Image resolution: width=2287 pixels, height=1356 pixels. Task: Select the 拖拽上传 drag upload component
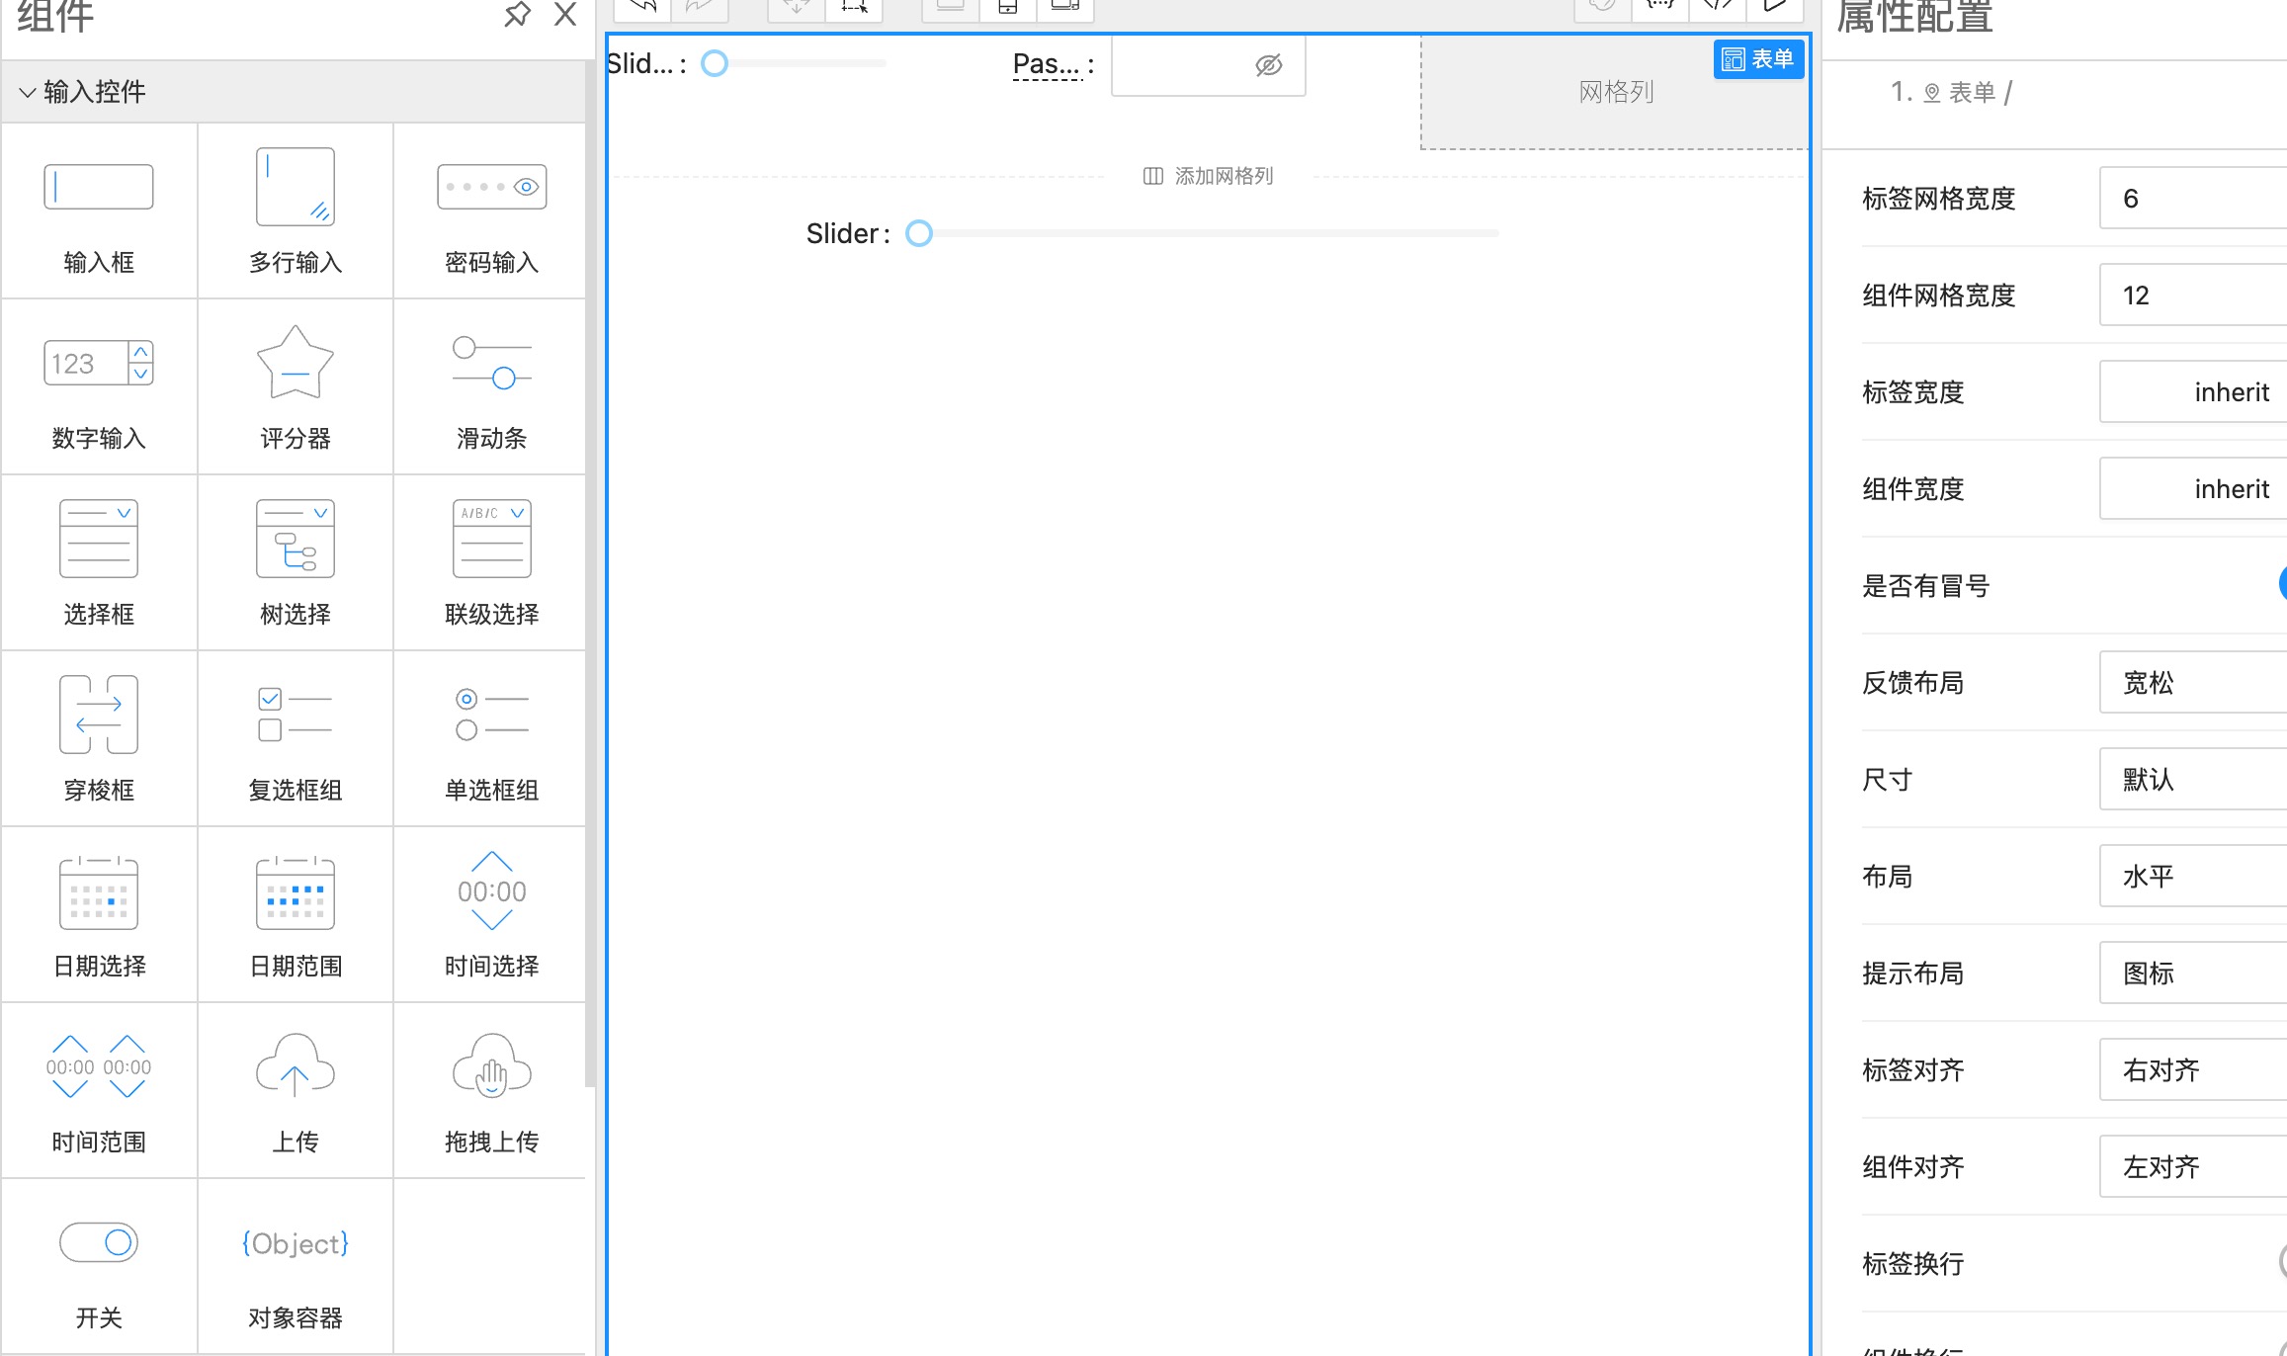(x=491, y=1090)
